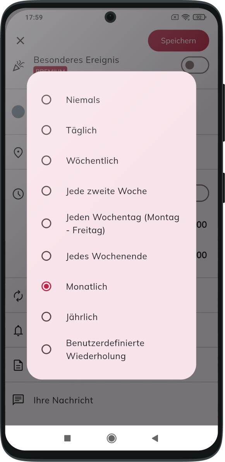Tap the repeat arrows icon
225x462 pixels.
[x=18, y=296]
